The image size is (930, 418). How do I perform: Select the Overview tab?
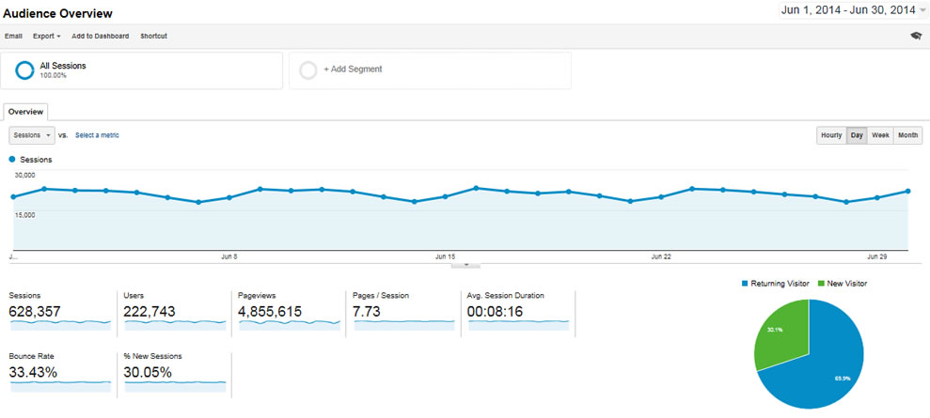click(25, 112)
